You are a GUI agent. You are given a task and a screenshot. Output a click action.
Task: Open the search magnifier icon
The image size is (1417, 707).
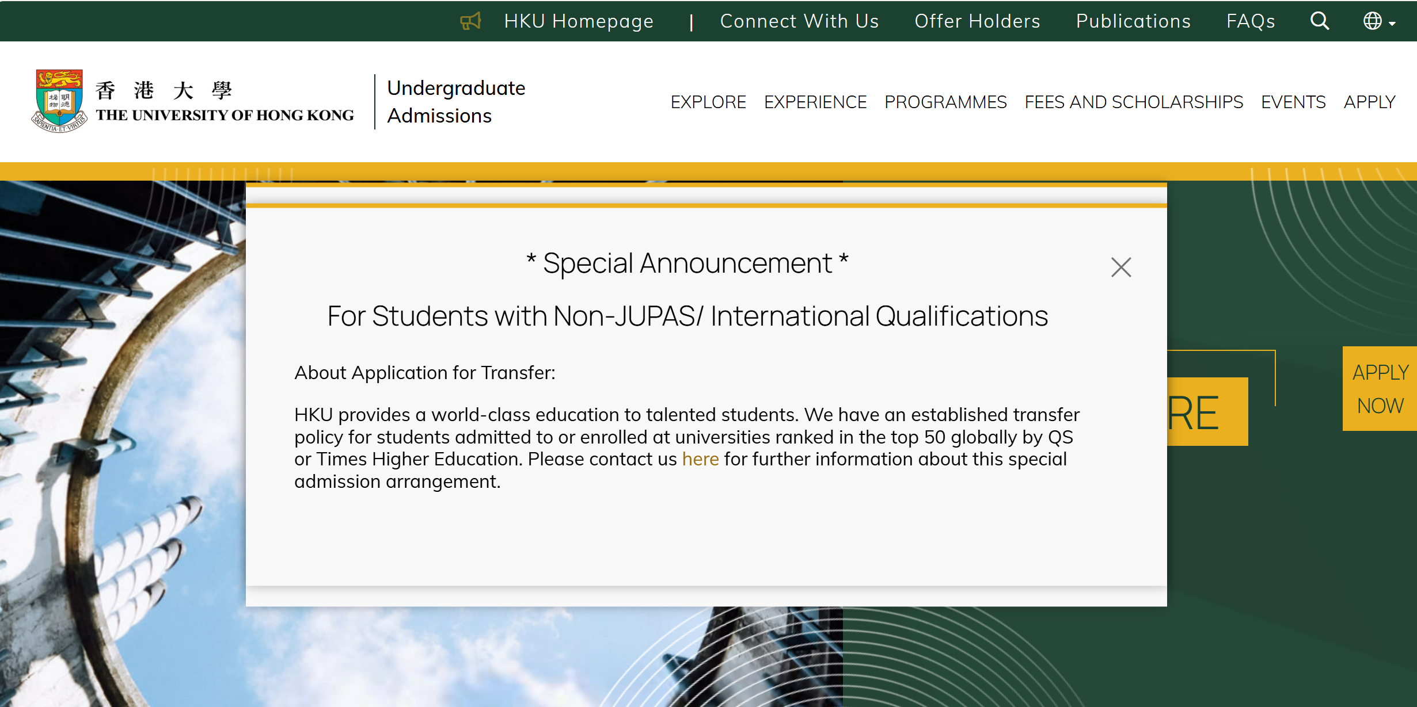click(x=1319, y=21)
